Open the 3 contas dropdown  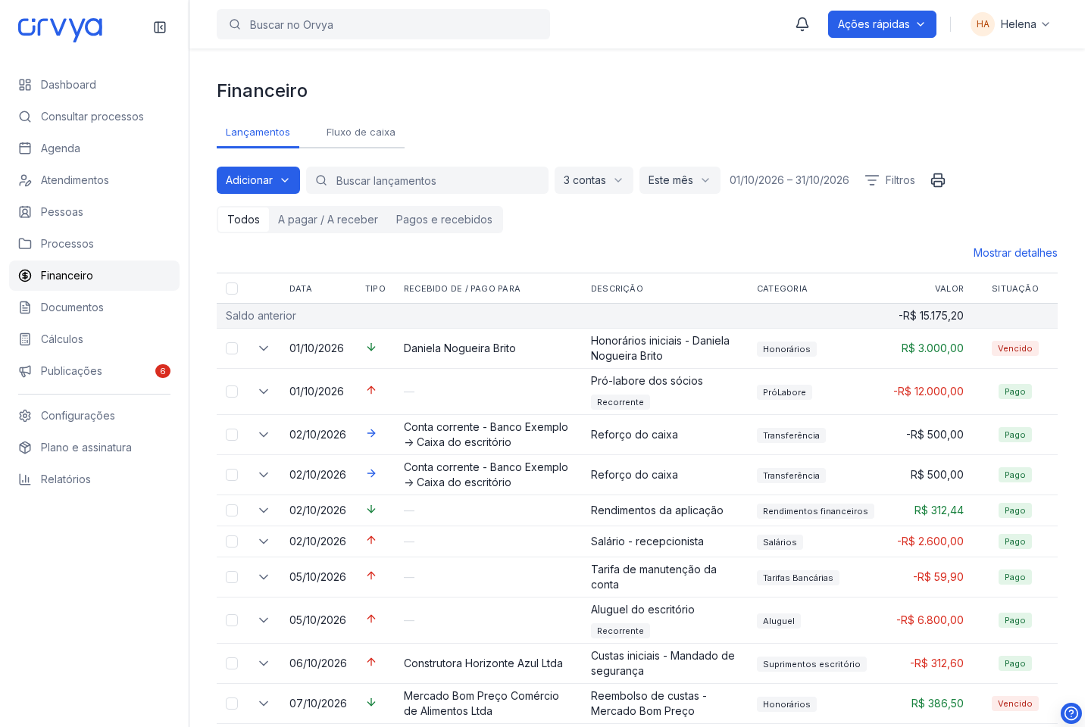tap(594, 180)
